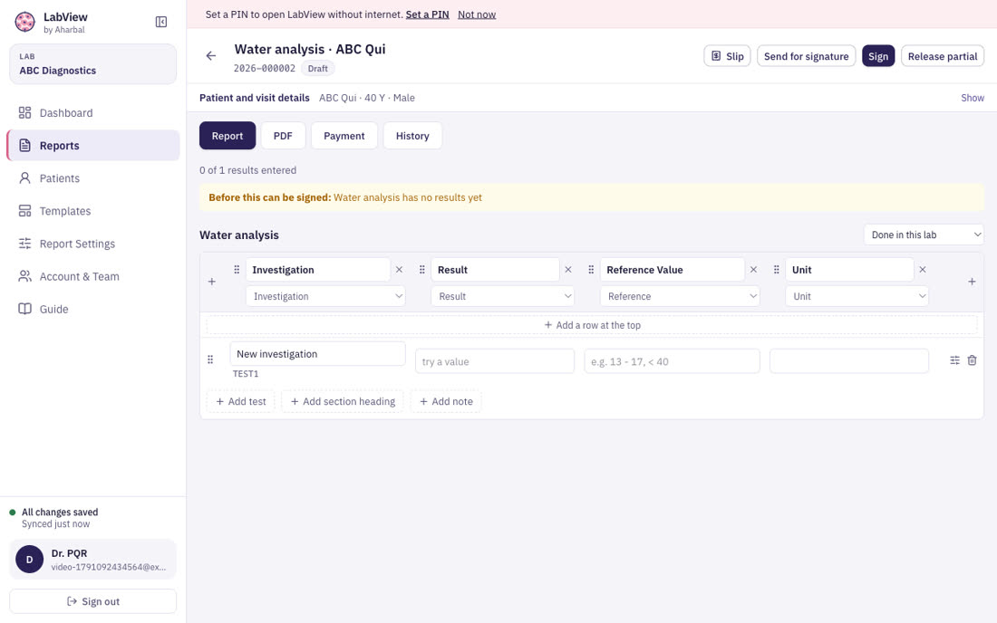
Task: Grab the Result column drag handle
Action: (x=421, y=270)
